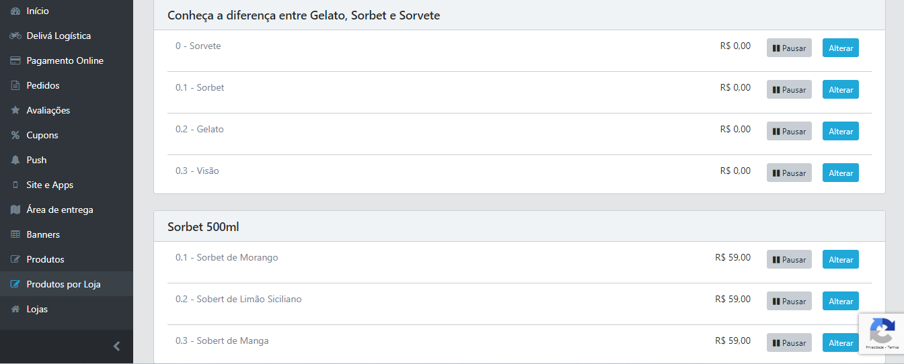Click the bell icon next to Push
Viewport: 904px width, 364px height.
coord(15,160)
